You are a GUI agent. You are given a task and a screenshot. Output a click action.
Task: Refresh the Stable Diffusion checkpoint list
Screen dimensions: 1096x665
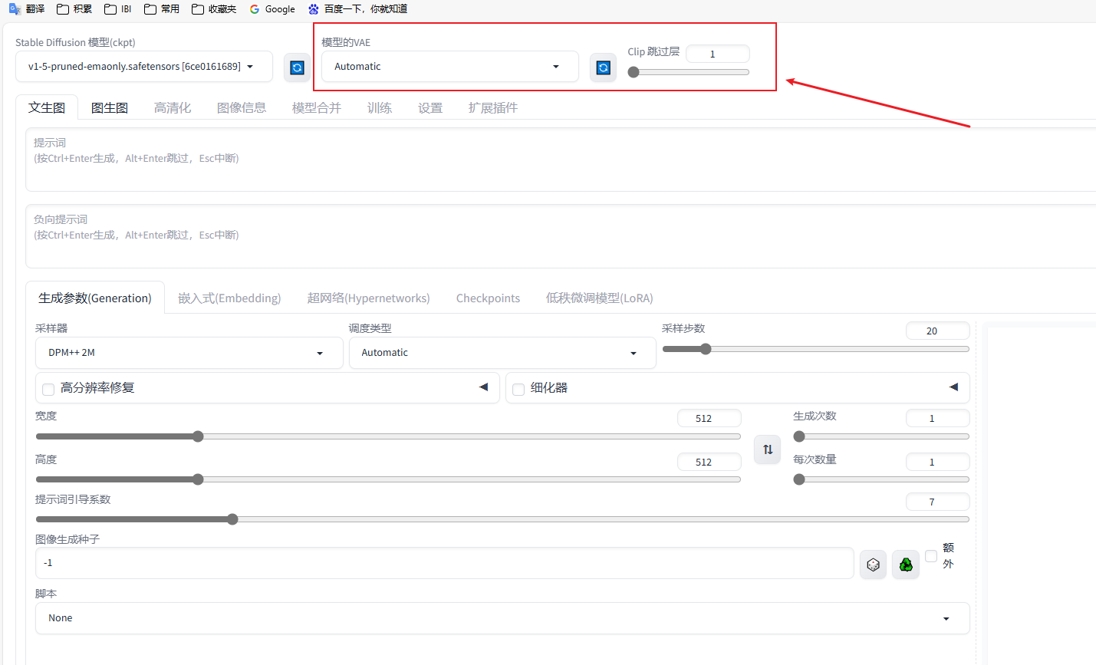(297, 67)
